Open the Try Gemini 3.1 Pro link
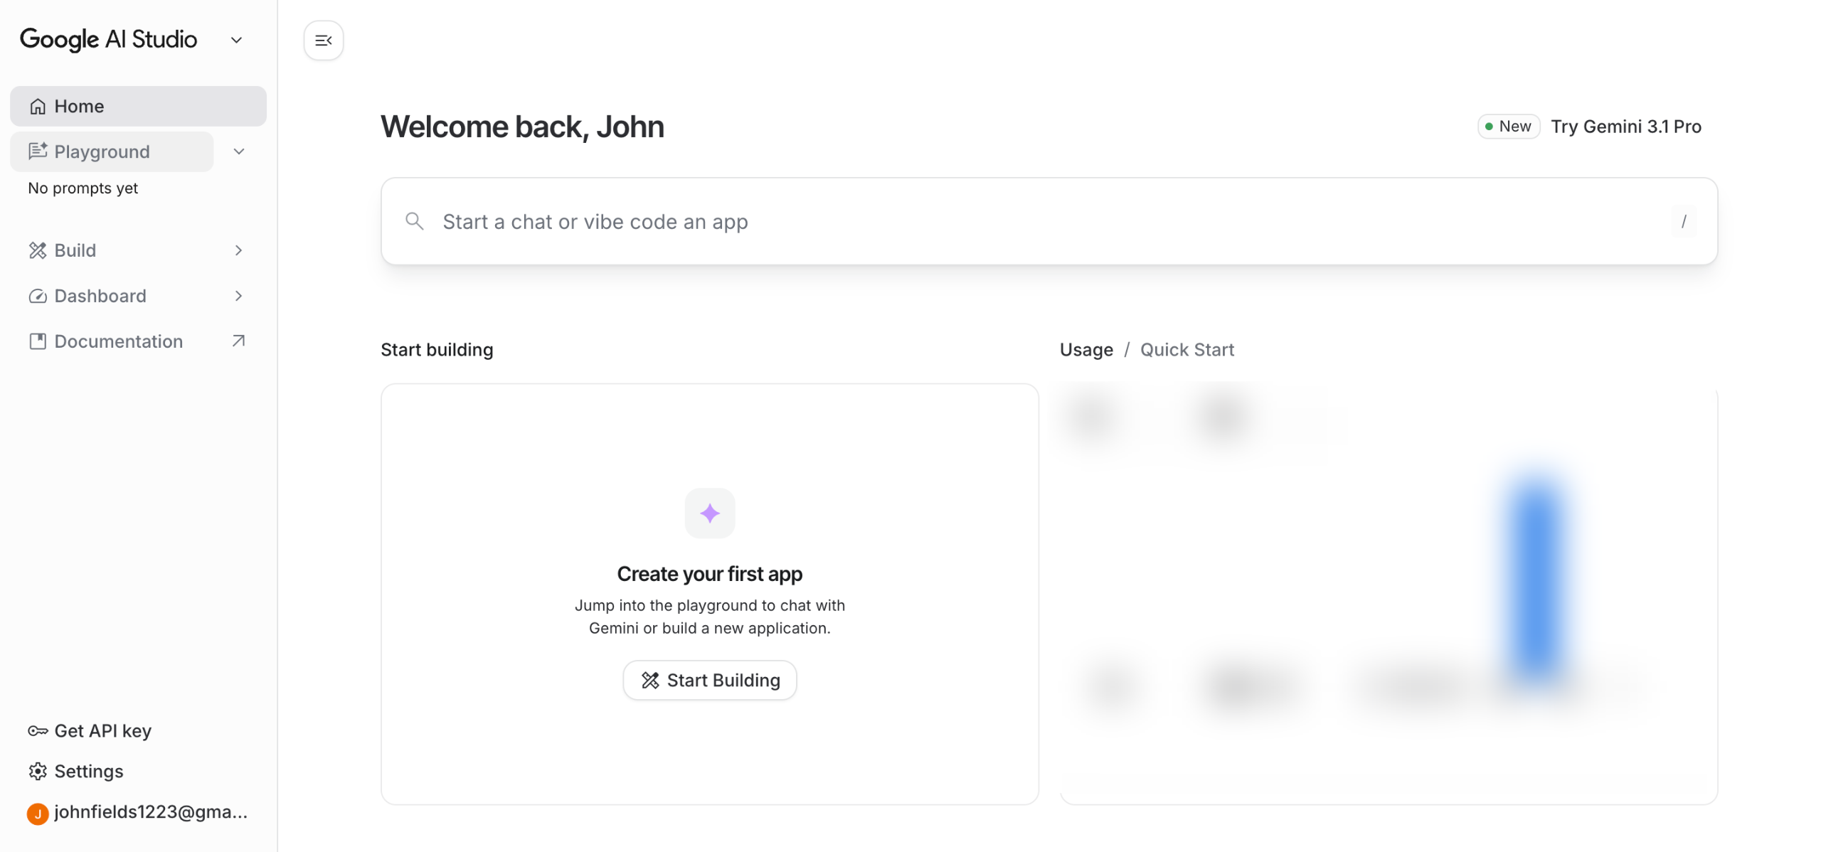 tap(1625, 127)
